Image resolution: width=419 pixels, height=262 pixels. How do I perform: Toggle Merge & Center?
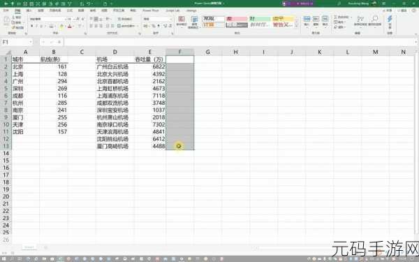126,27
